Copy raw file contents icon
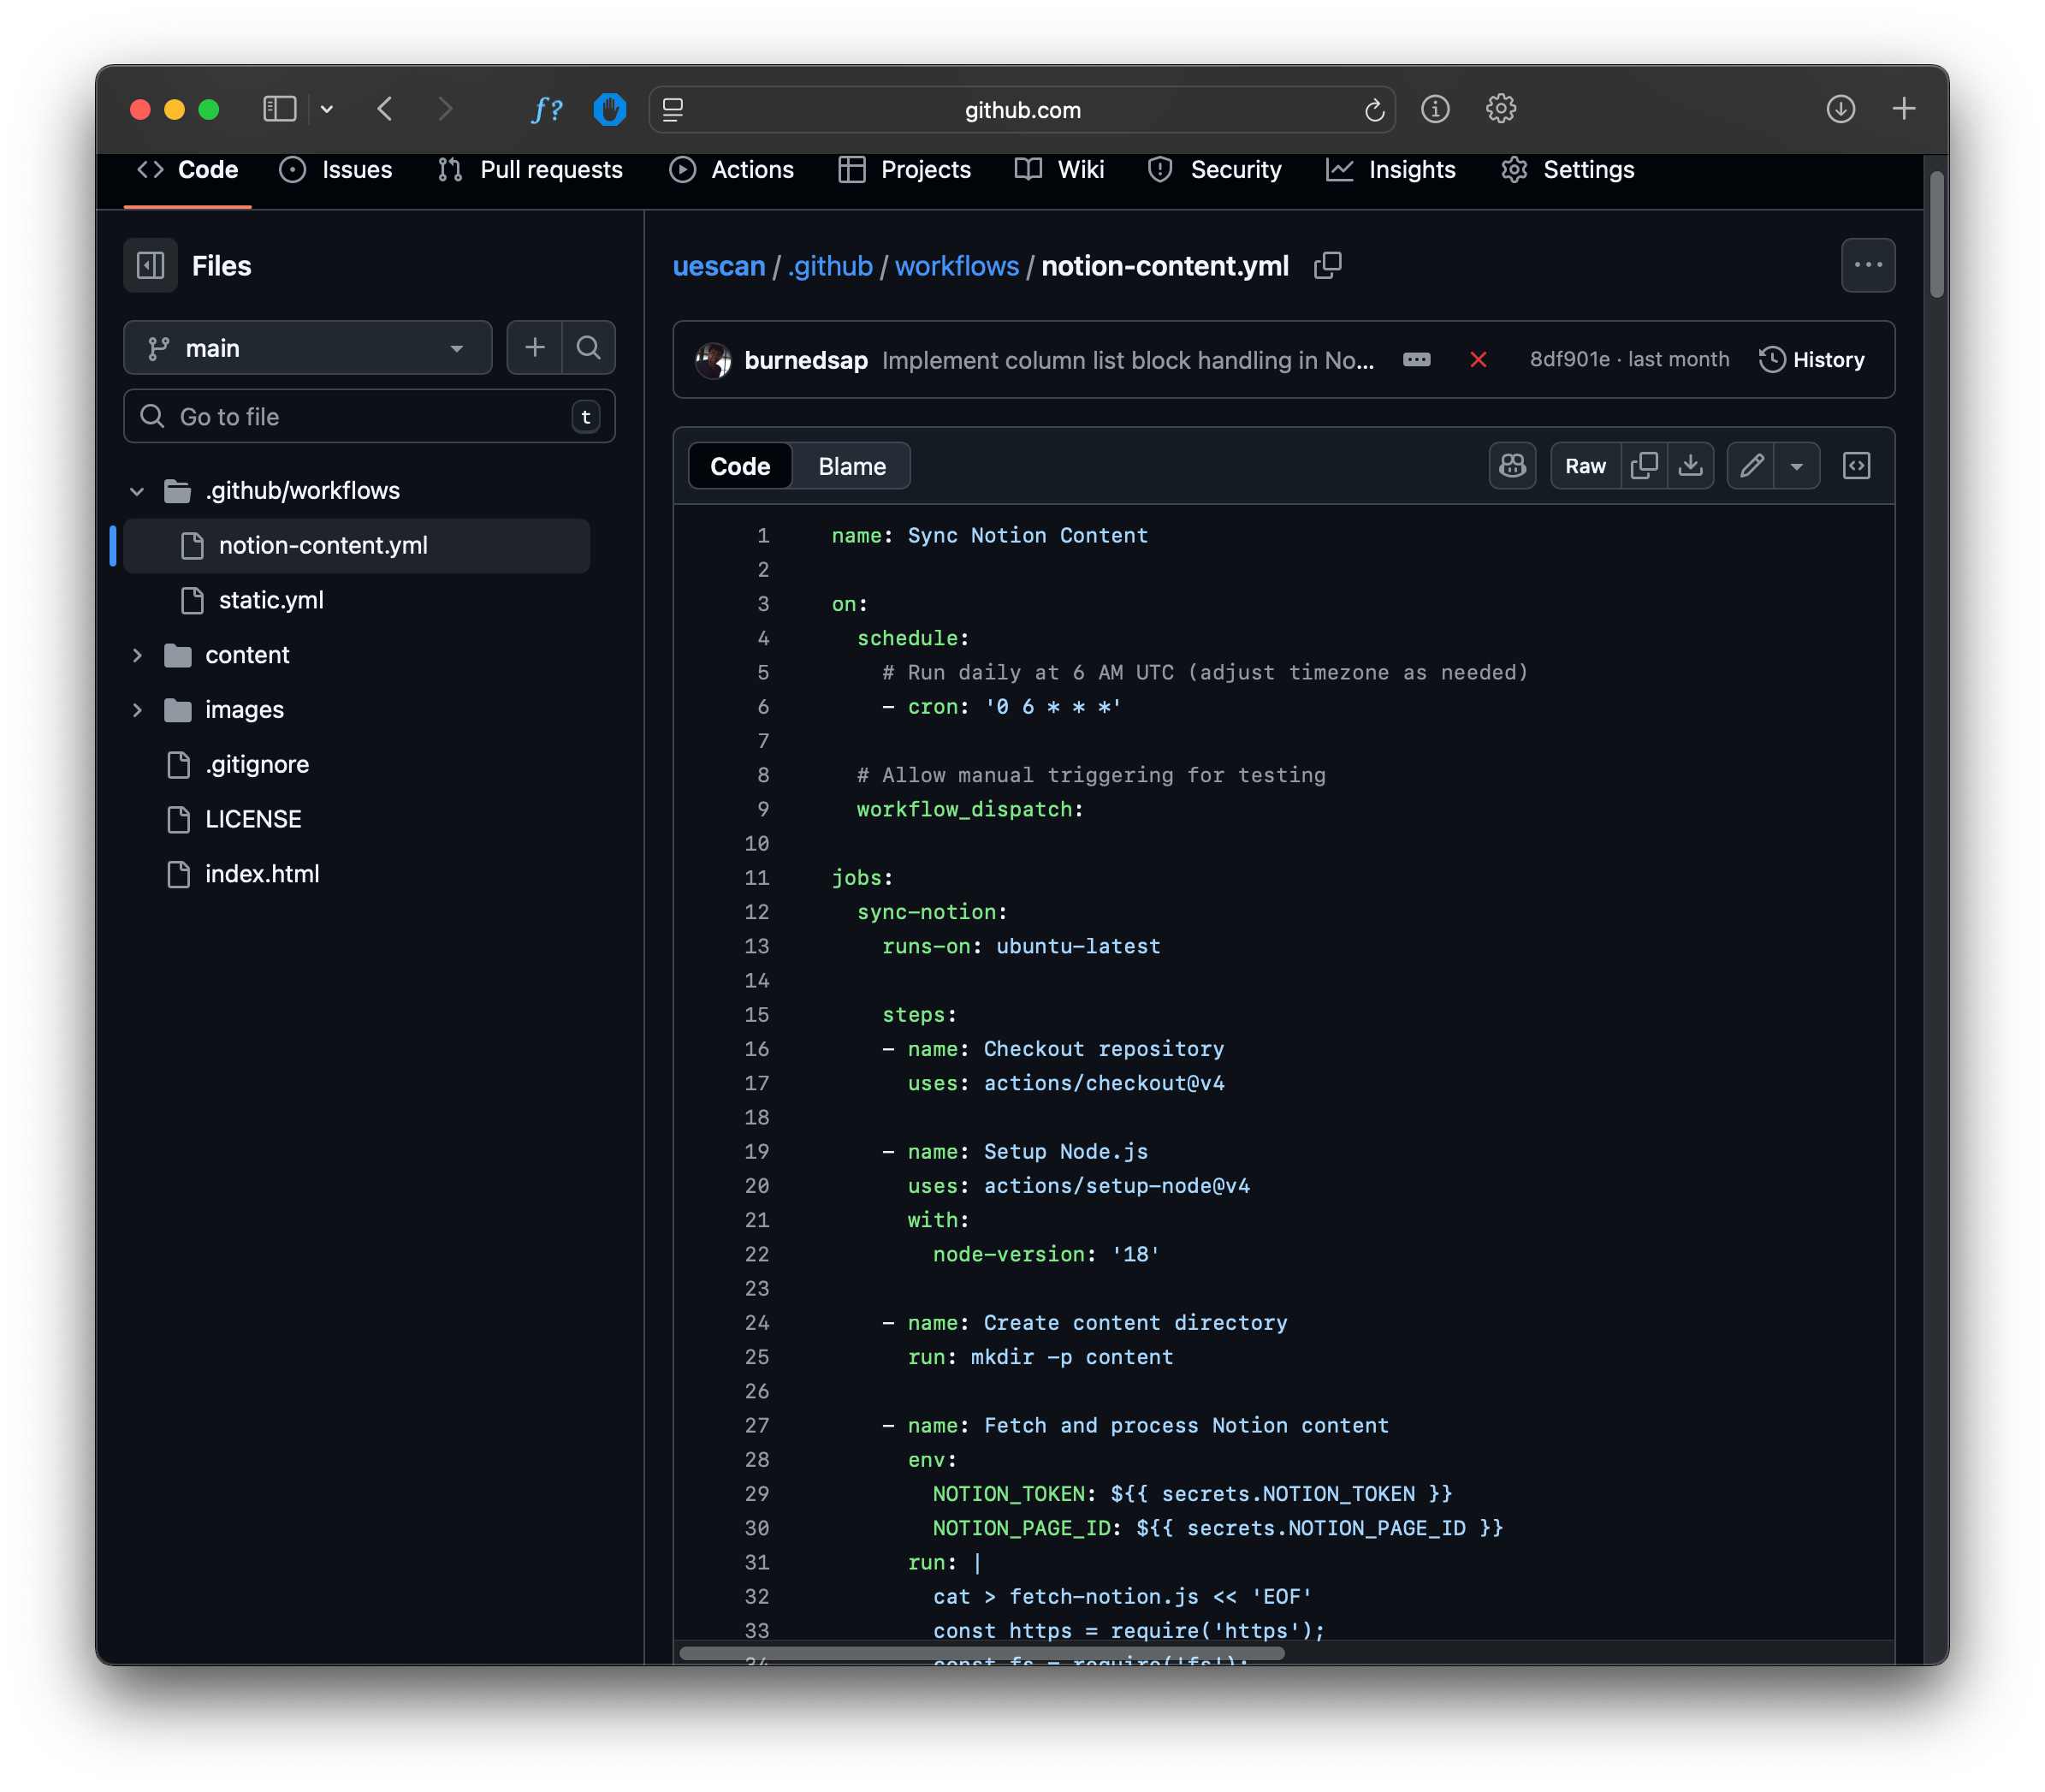Image resolution: width=2045 pixels, height=1792 pixels. (x=1644, y=466)
